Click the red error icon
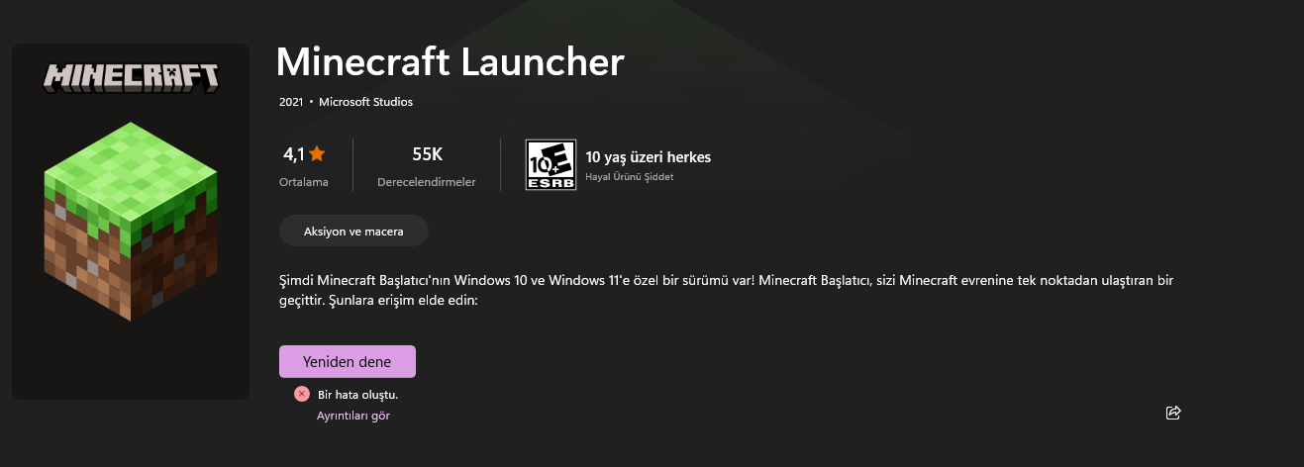 pyautogui.click(x=302, y=394)
